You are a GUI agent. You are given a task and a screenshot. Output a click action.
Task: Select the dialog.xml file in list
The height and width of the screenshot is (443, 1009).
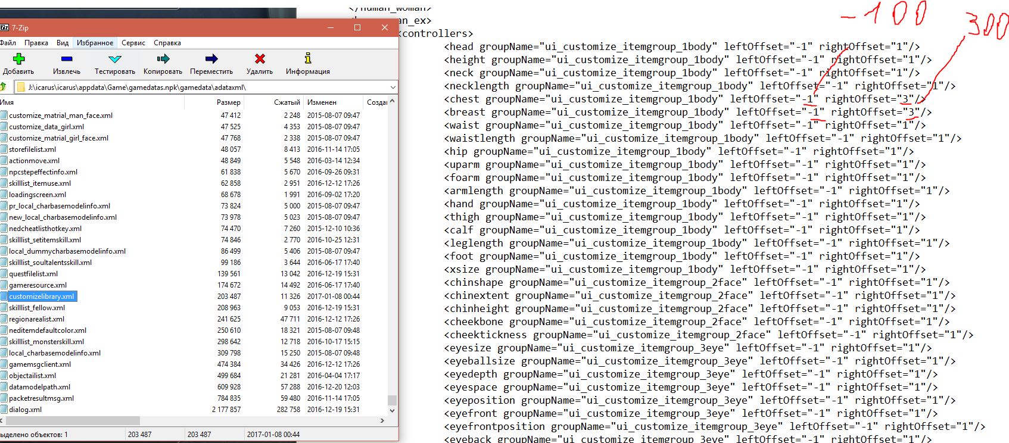(x=26, y=410)
